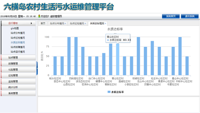Click the admin user avatar icon

[x=39, y=16]
